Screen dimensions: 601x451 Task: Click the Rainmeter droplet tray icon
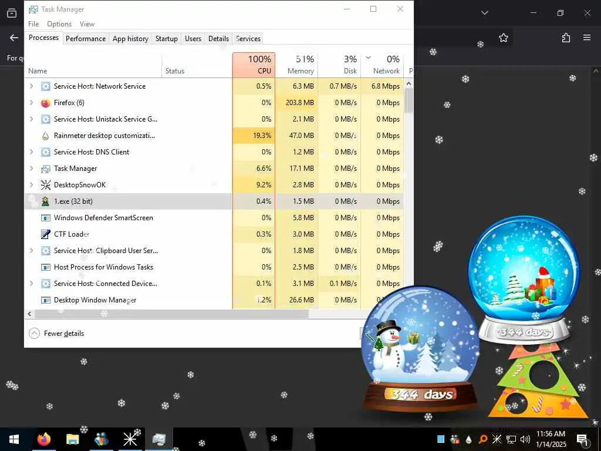(x=469, y=439)
